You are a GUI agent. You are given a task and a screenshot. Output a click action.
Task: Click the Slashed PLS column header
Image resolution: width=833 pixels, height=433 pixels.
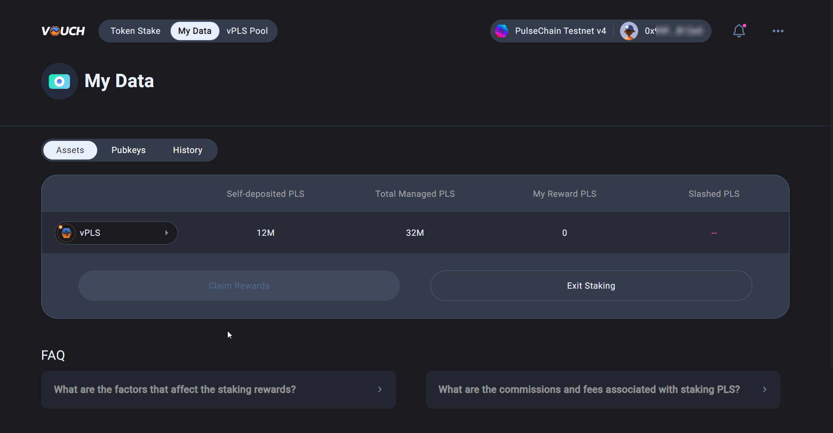click(x=714, y=194)
